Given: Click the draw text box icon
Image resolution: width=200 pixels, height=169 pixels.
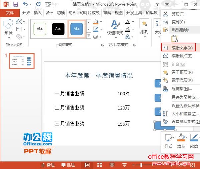Looking at the screenshot, I should [19, 29].
